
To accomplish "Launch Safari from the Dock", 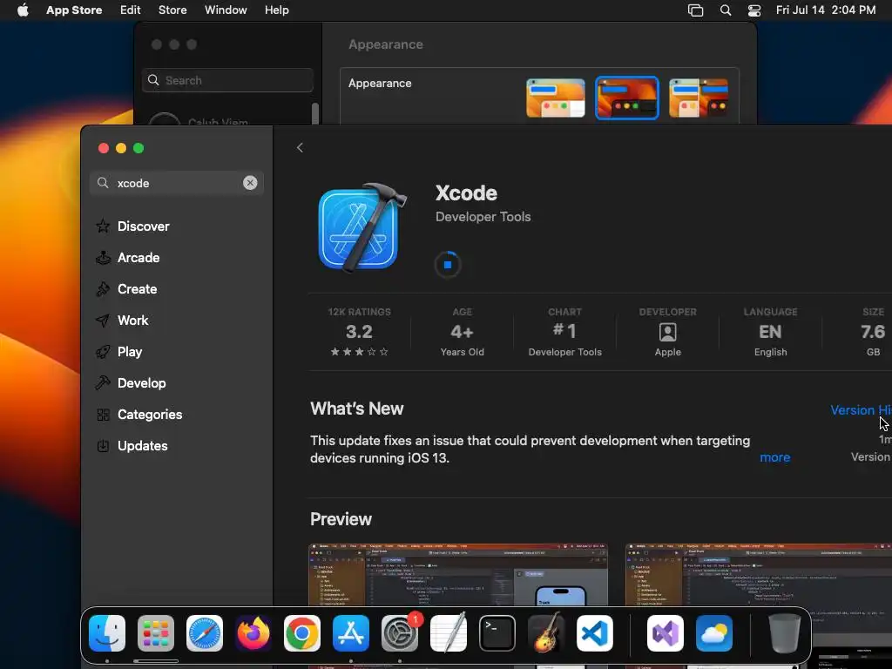I will pyautogui.click(x=205, y=633).
